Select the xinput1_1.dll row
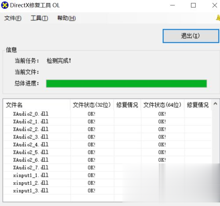 (x=107, y=175)
